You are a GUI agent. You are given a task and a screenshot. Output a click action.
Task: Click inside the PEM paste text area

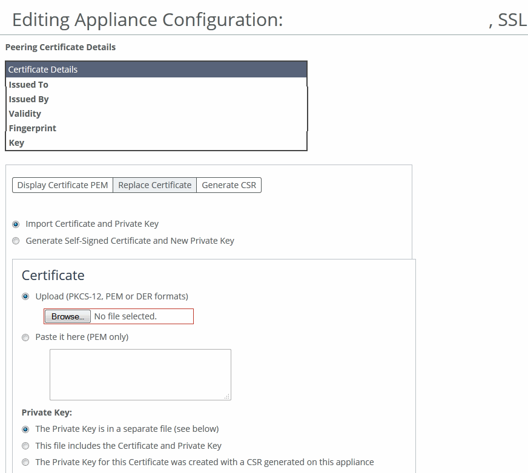[140, 374]
